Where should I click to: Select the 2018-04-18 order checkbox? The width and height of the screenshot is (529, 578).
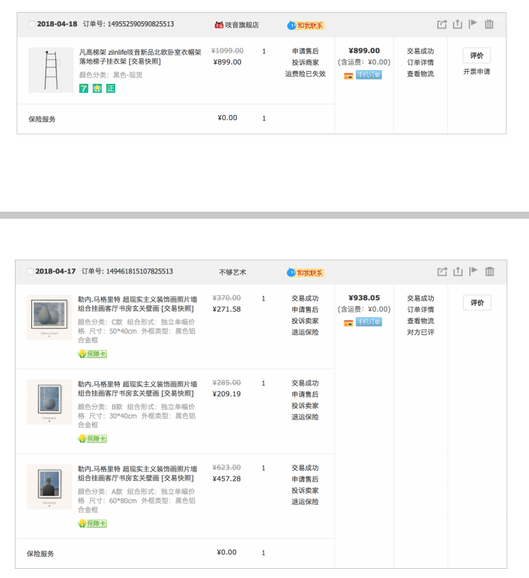click(x=31, y=24)
